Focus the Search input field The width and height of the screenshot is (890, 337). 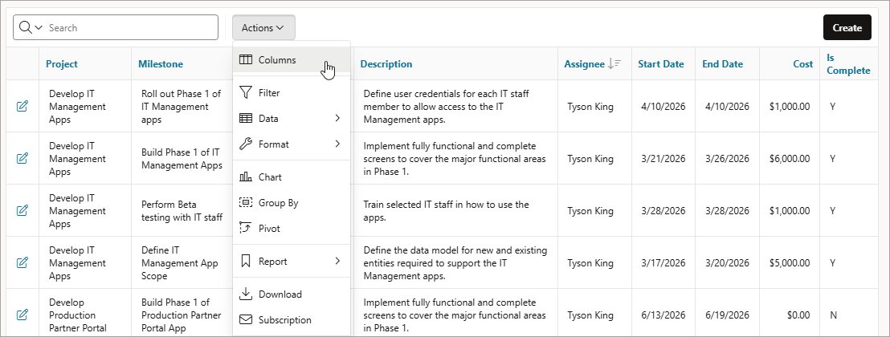132,28
